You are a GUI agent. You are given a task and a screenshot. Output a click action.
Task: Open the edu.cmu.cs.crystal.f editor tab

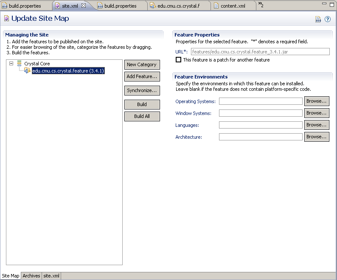[178, 6]
